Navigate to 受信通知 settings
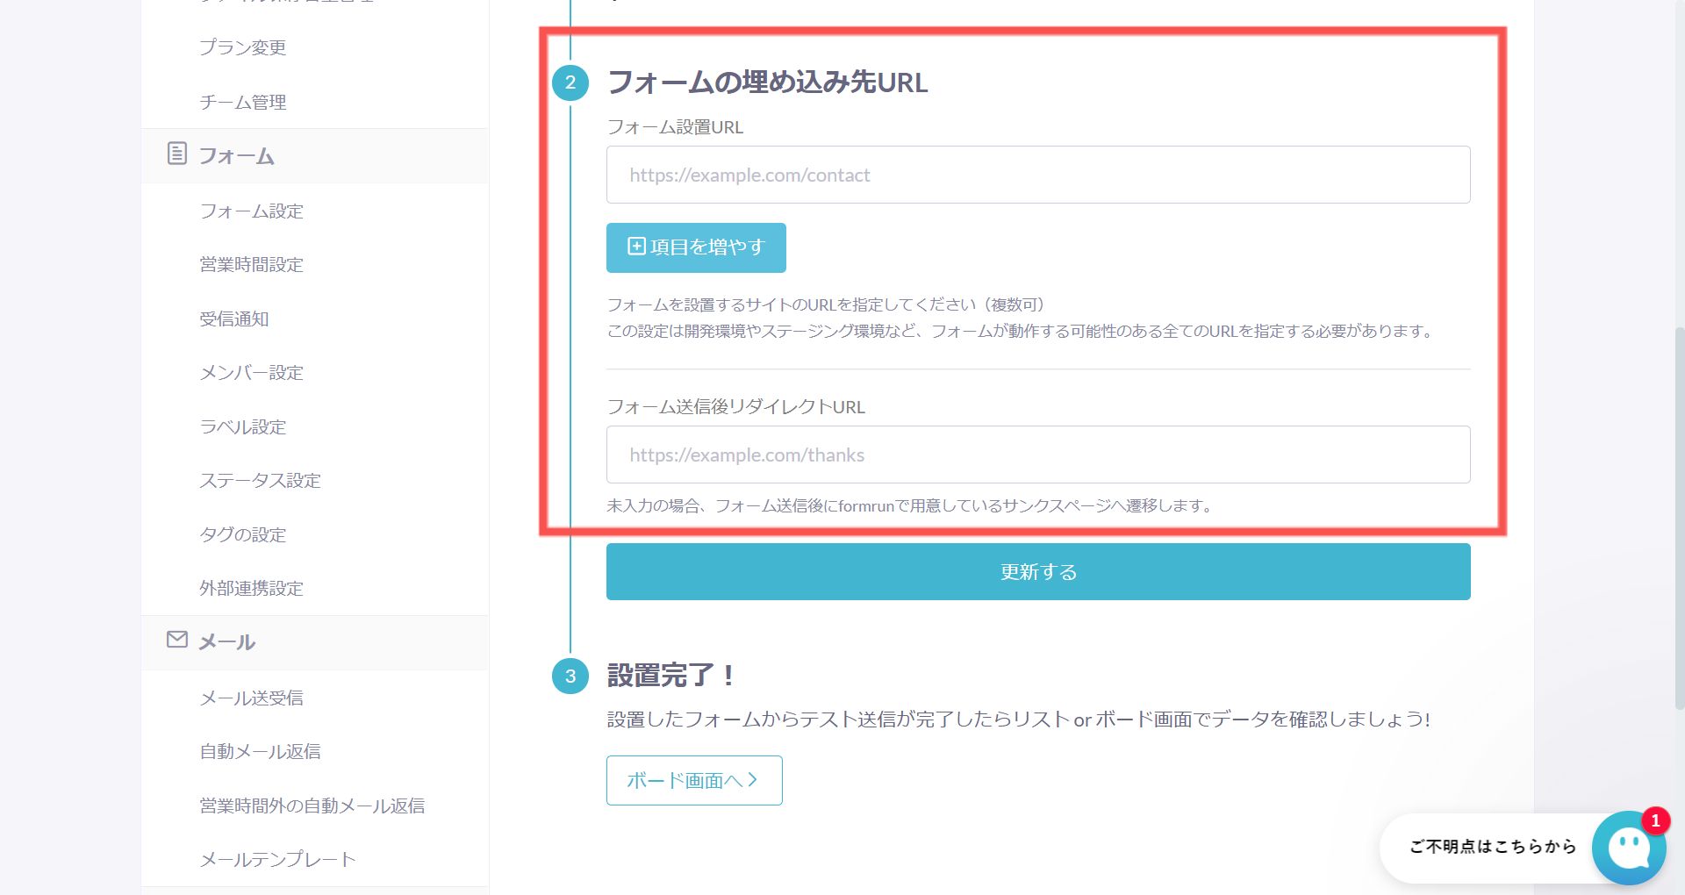1685x895 pixels. [x=233, y=319]
